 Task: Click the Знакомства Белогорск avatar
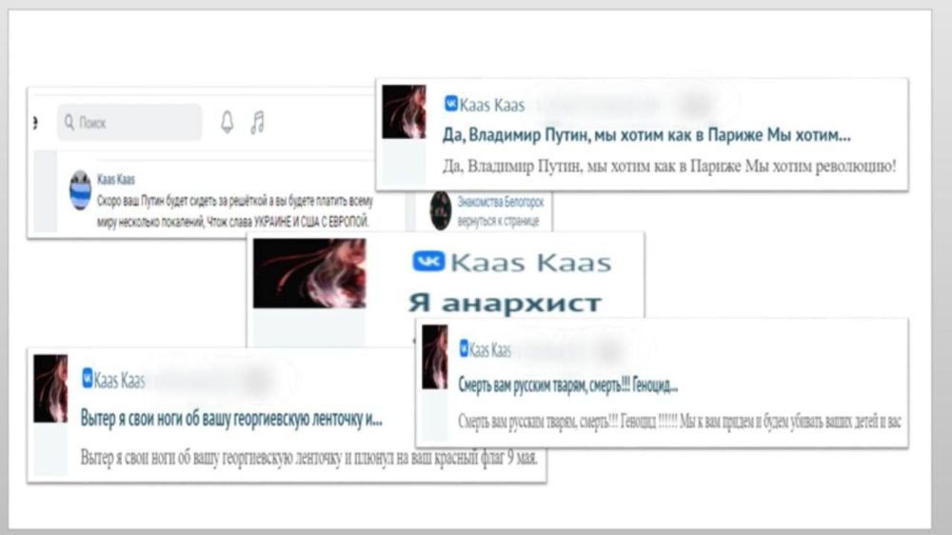tap(440, 210)
